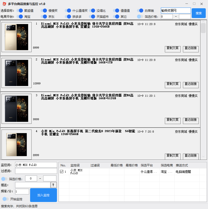Open thumbnail of result 3 16GB+512GB phone
The width and height of the screenshot is (208, 209).
(17, 109)
